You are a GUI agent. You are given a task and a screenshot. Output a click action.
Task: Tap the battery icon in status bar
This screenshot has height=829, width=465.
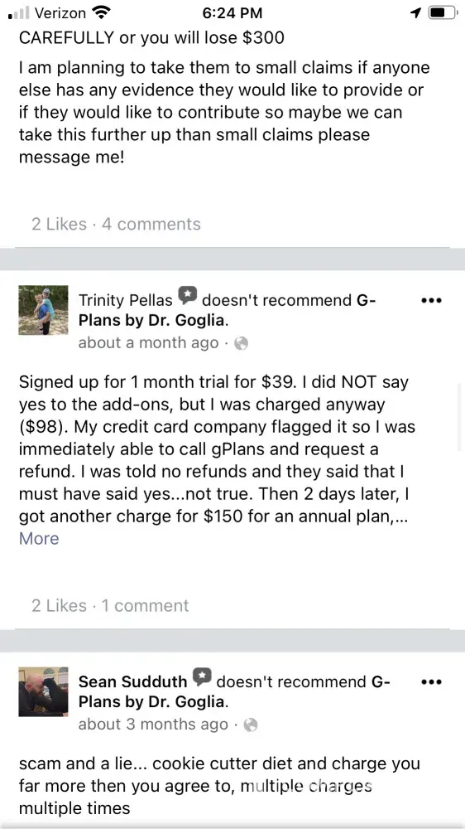[x=442, y=12]
